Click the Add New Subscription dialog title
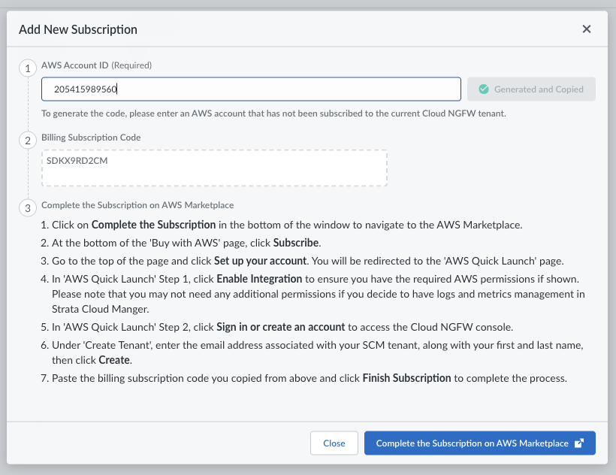 coord(78,30)
